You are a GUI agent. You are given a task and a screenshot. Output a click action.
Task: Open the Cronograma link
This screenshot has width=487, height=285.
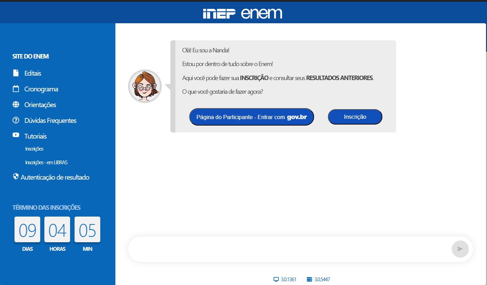coord(41,89)
